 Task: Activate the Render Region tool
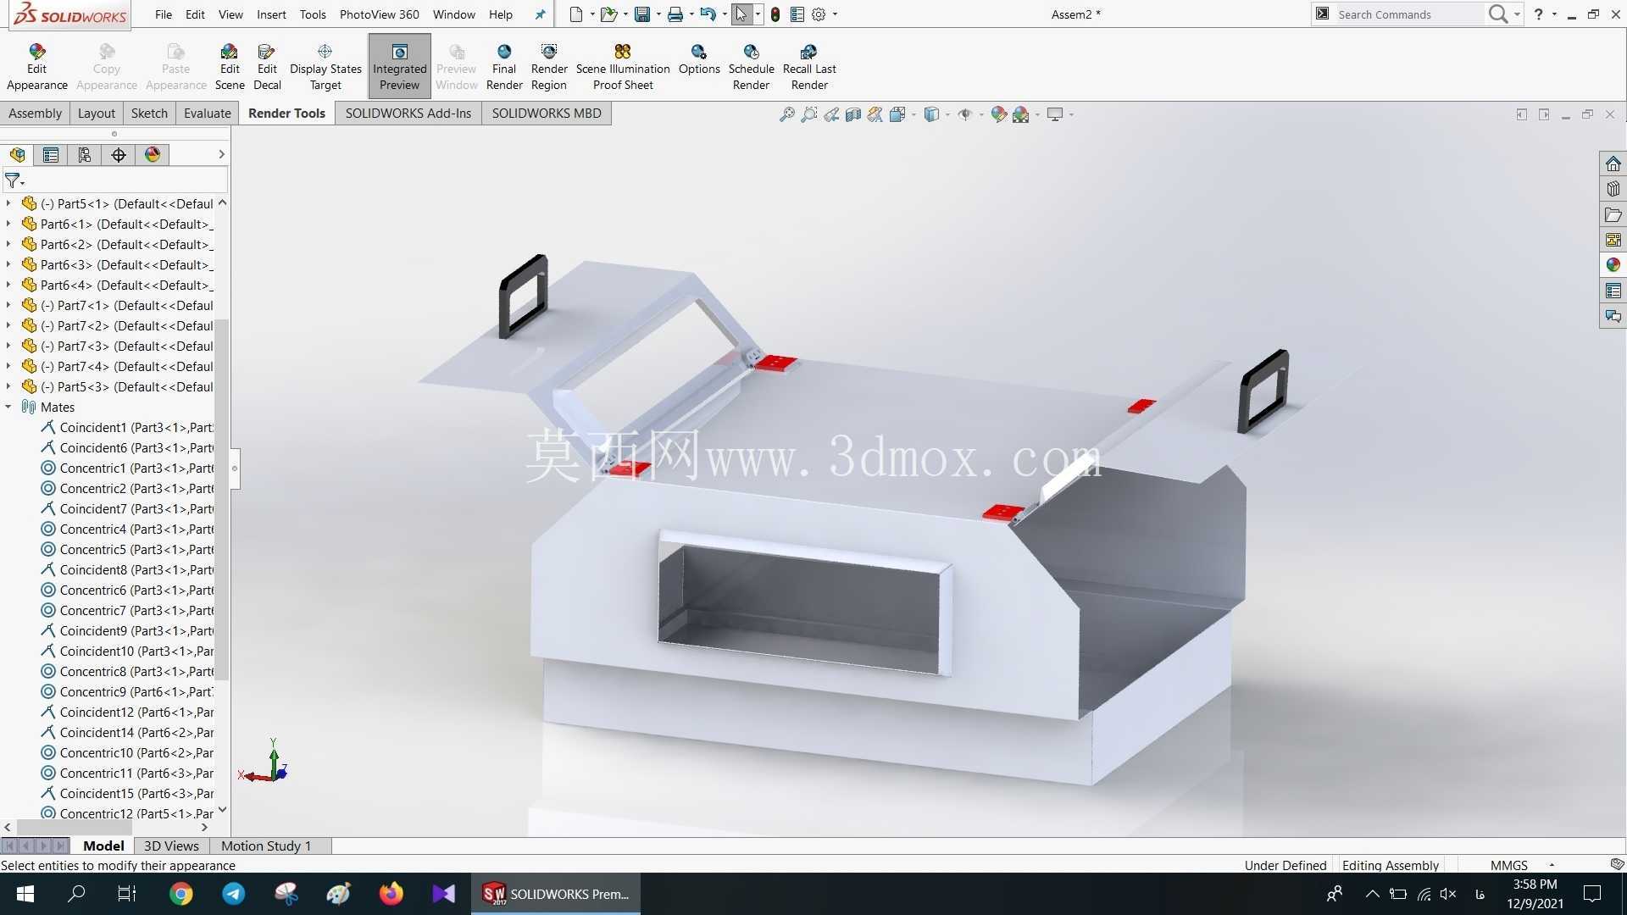click(549, 66)
